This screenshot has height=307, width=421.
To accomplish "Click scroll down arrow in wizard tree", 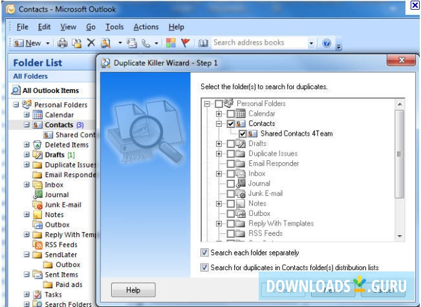I will (400, 236).
